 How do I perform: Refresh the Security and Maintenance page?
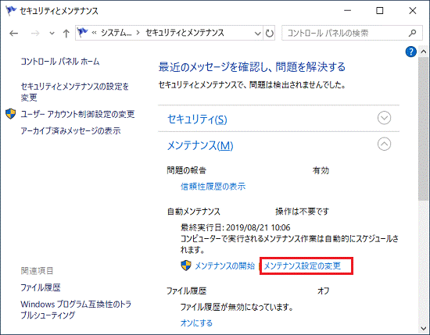pyautogui.click(x=269, y=34)
